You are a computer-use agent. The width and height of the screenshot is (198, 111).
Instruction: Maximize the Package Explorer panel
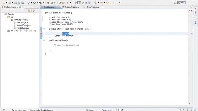[37, 6]
